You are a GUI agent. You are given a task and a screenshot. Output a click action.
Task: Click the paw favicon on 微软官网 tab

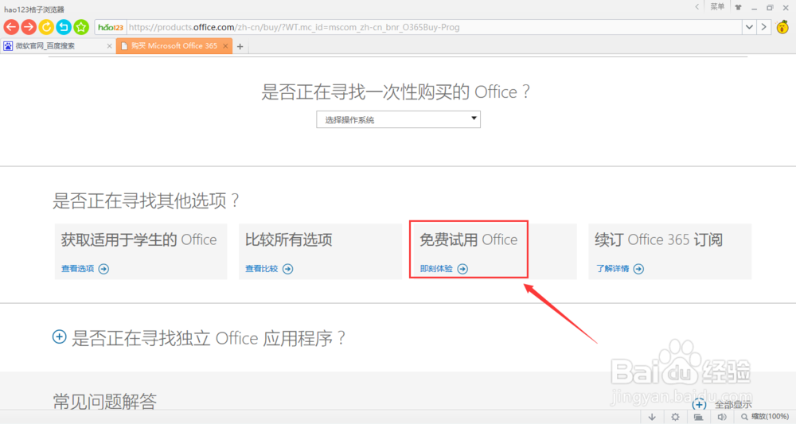point(8,46)
